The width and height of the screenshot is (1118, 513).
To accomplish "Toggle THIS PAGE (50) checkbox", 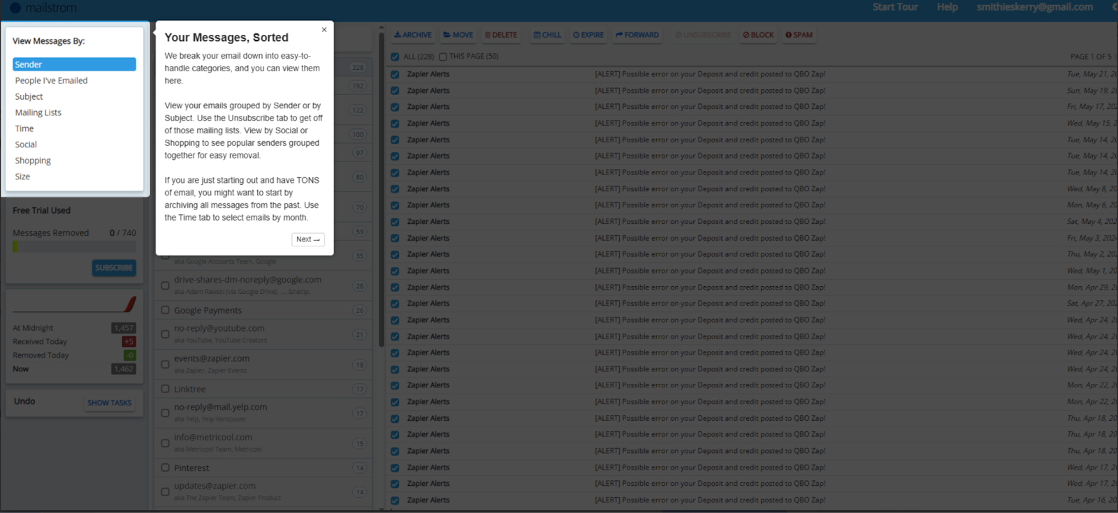I will 443,57.
